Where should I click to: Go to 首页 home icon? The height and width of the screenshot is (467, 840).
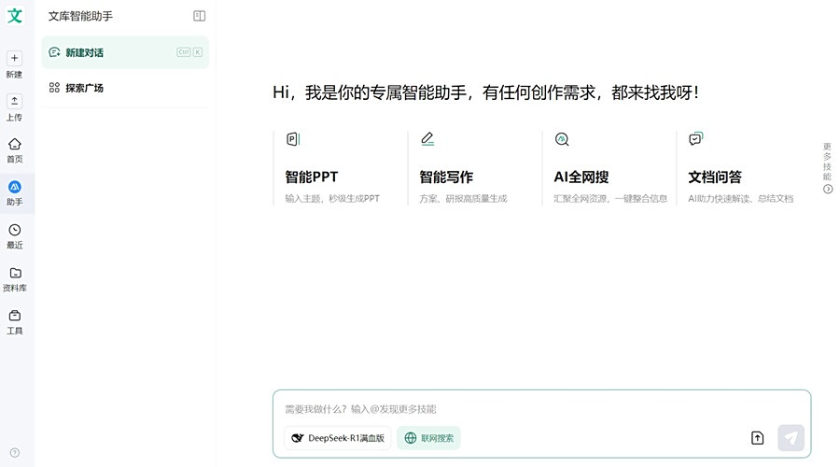pyautogui.click(x=14, y=144)
